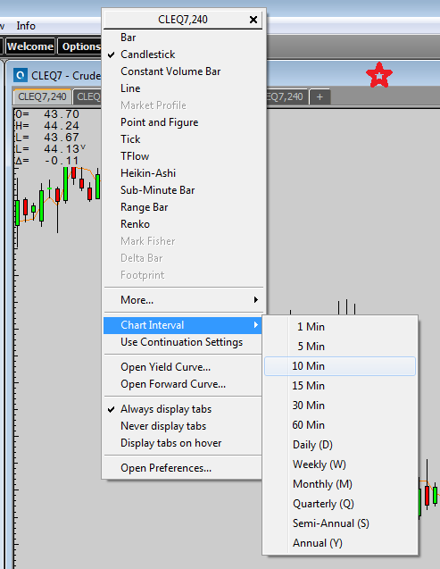The image size is (440, 569).
Task: Click the CLEQ7 - Crude chart title
Action: coord(66,75)
